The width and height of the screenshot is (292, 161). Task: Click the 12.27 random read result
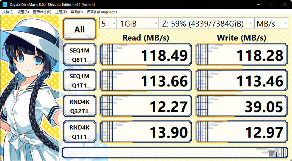click(146, 106)
